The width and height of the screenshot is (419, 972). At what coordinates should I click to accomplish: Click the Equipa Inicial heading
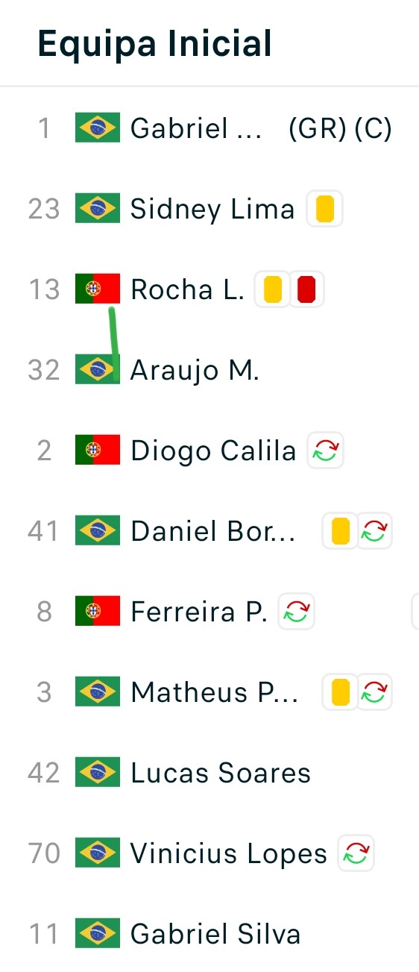pos(154,43)
